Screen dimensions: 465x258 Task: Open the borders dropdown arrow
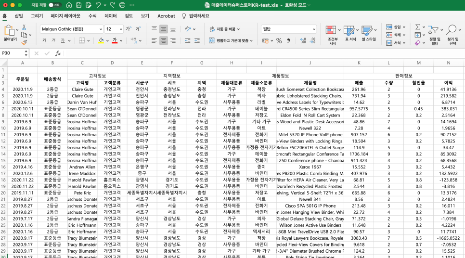(89, 40)
